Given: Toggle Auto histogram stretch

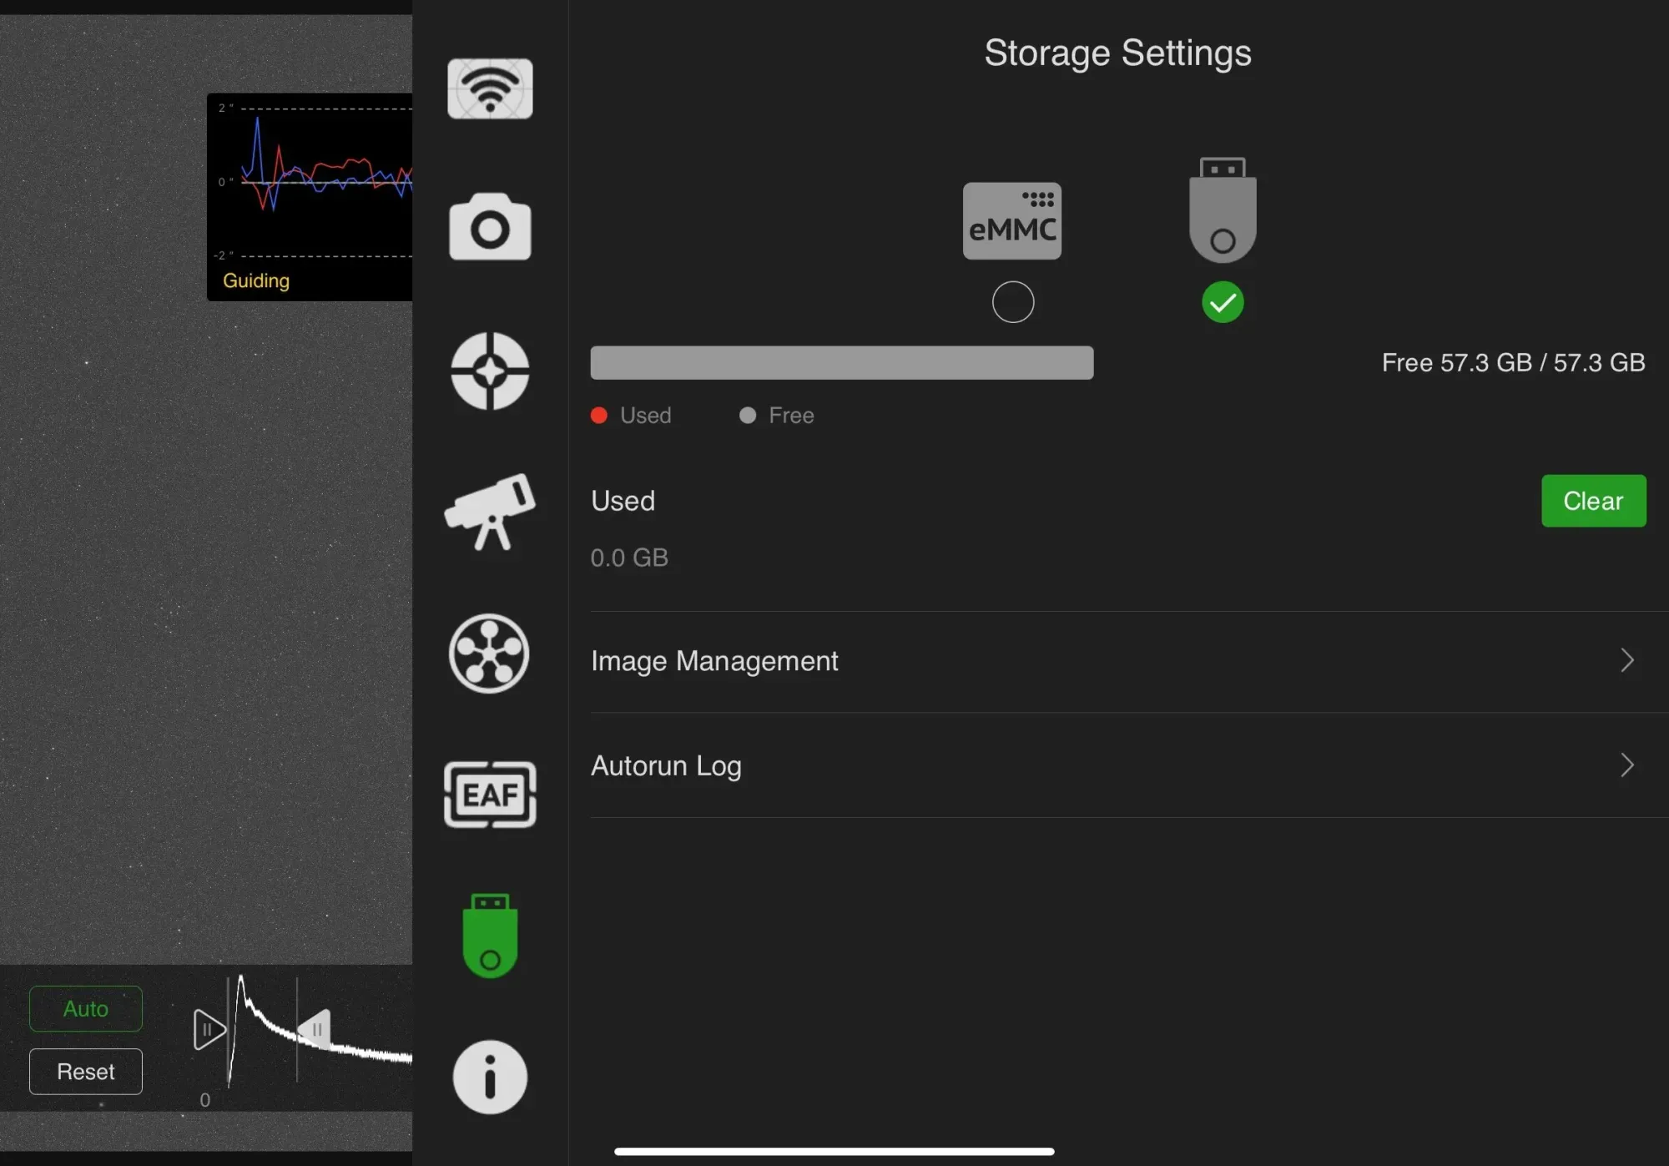Looking at the screenshot, I should pos(86,1008).
